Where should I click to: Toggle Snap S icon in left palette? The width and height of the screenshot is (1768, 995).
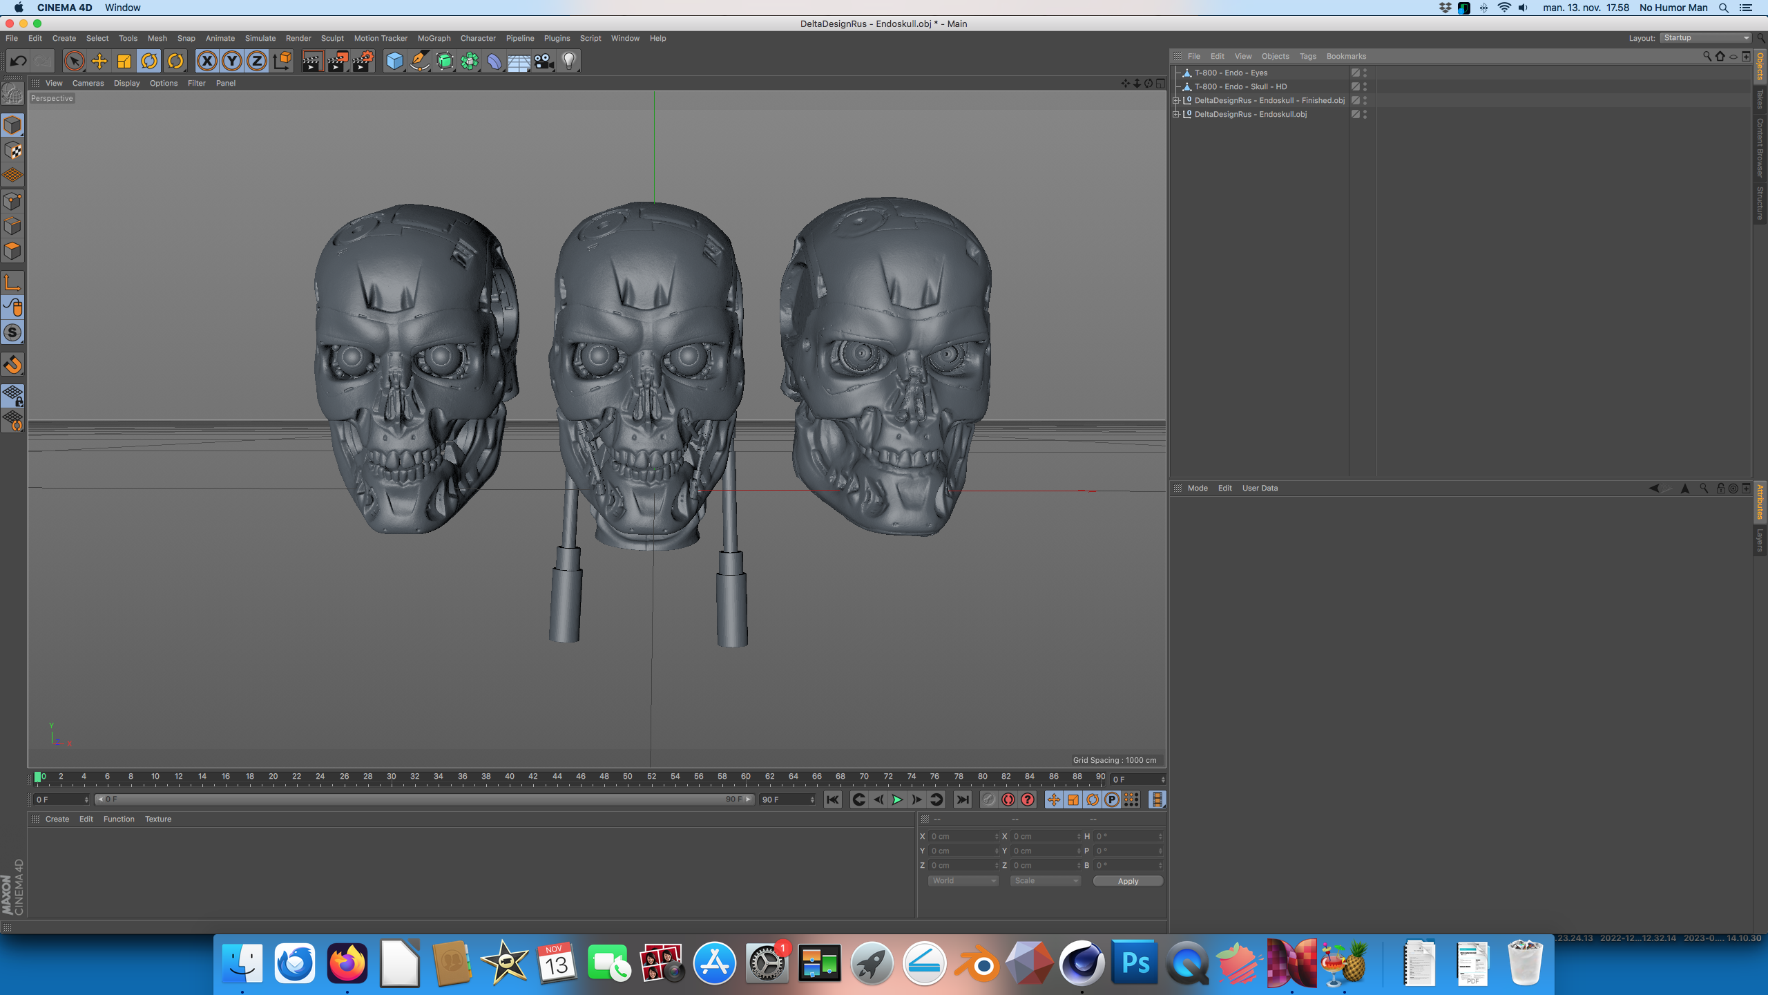[12, 333]
